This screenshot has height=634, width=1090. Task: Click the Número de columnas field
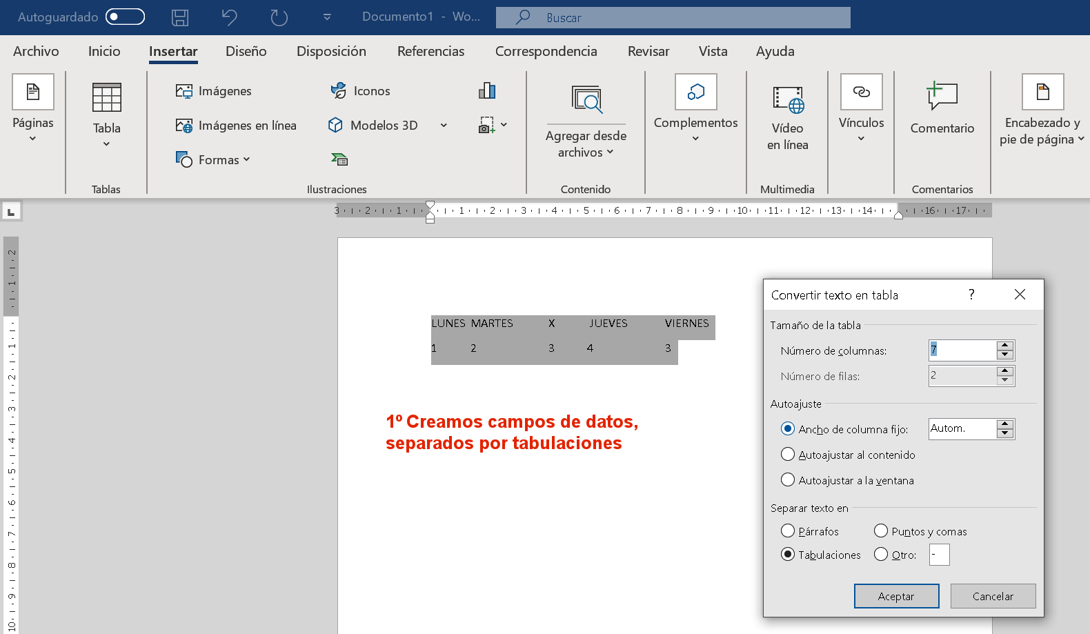(962, 350)
